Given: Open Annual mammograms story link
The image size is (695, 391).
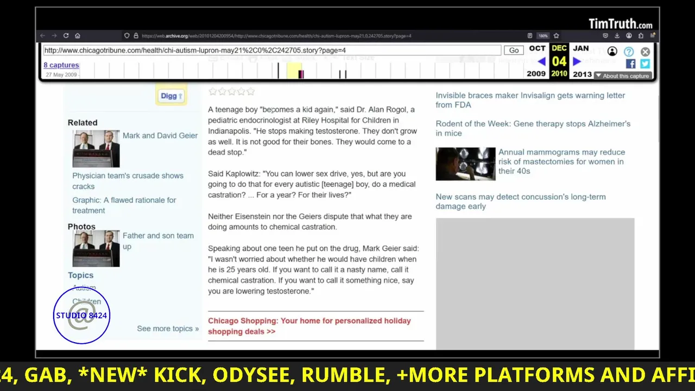Looking at the screenshot, I should coord(561,161).
